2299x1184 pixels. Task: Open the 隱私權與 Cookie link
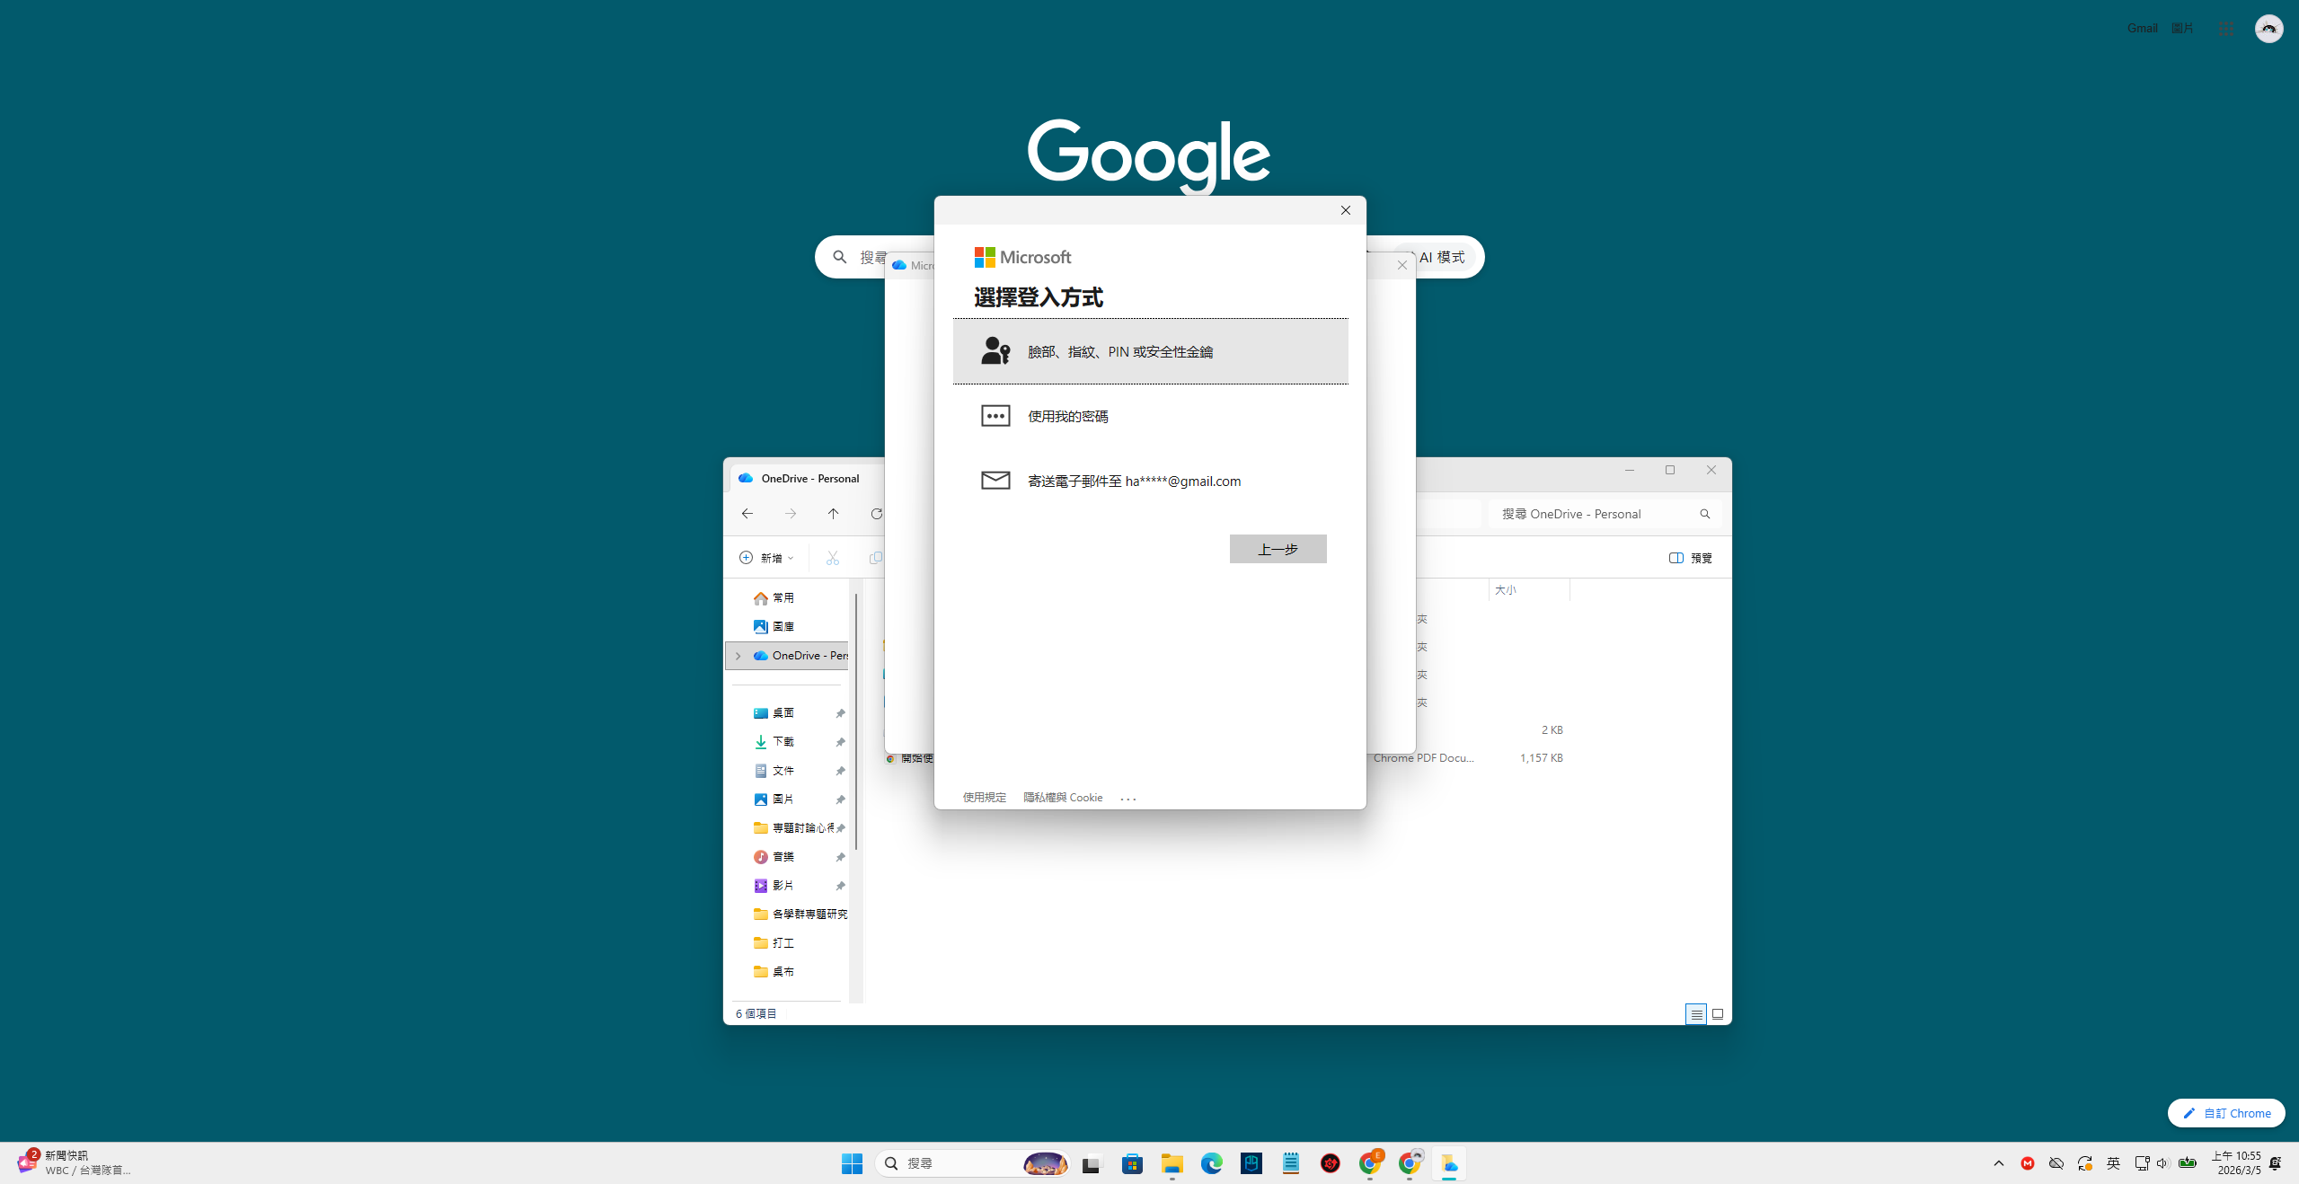[1063, 798]
